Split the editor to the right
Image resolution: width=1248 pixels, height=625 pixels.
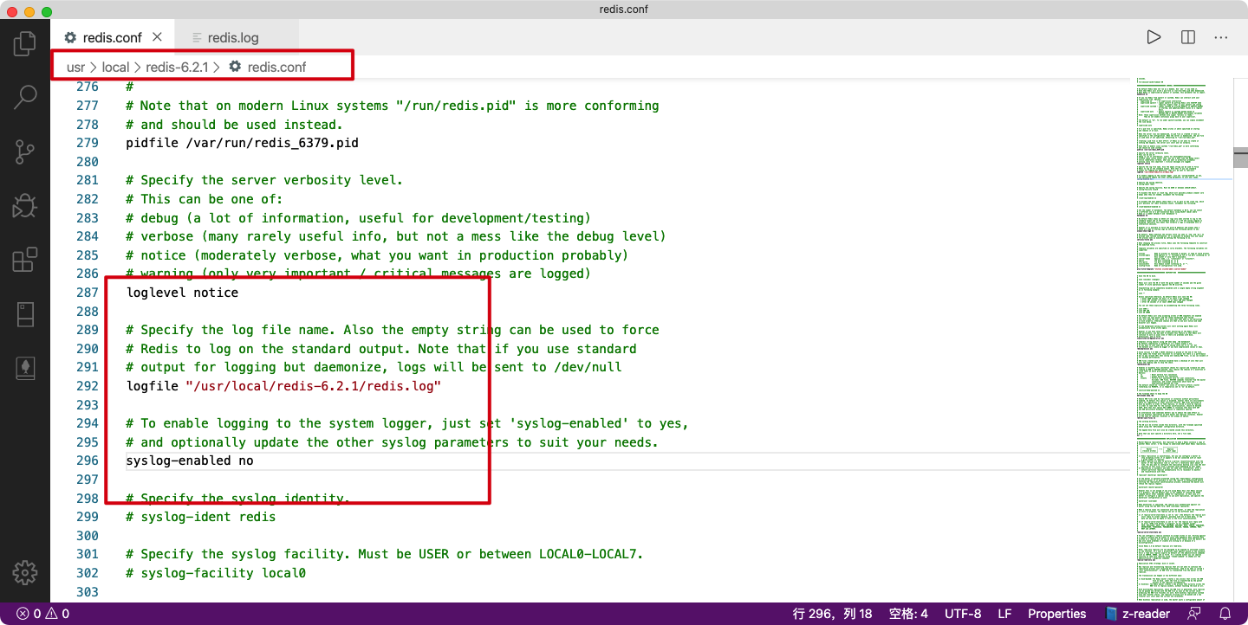[1187, 37]
